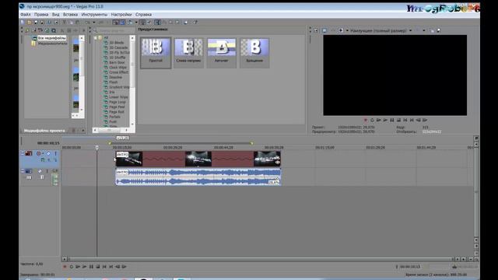Click the loop region start marker
498x280 pixels.
pyautogui.click(x=110, y=143)
